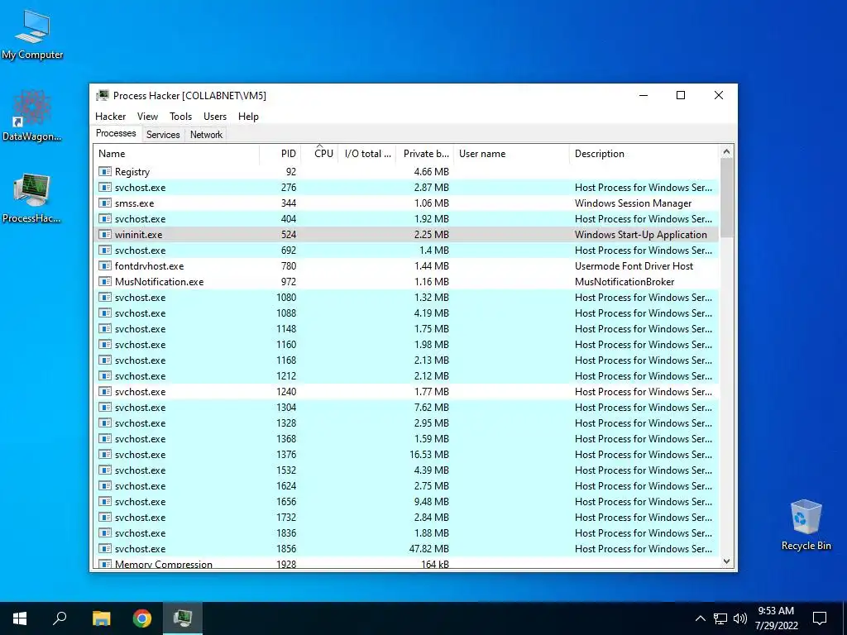Sort by the Description column header
Image resolution: width=847 pixels, height=635 pixels.
click(644, 153)
